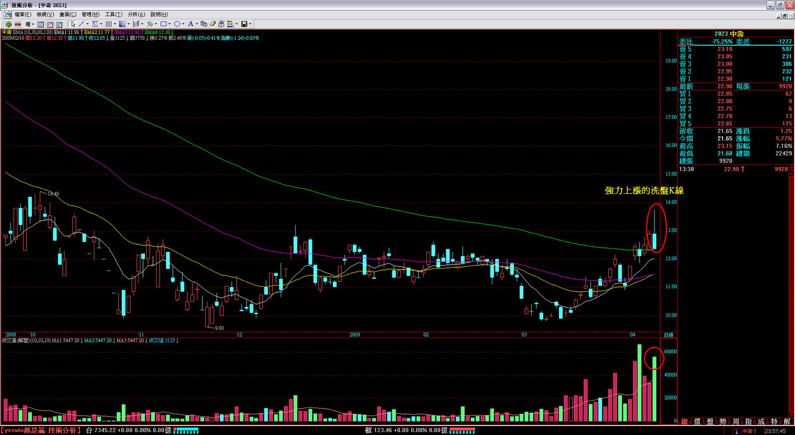Open the color palette grid icon
795x435 pixels.
[231, 24]
